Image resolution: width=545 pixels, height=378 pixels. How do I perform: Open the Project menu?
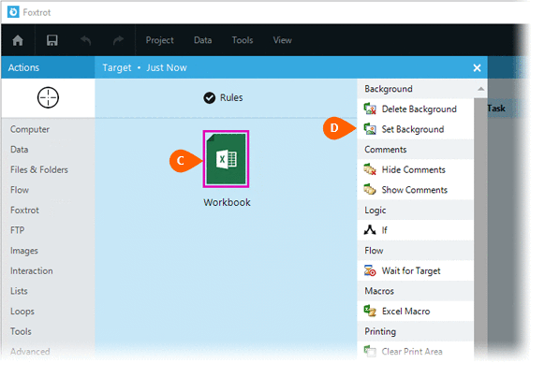[159, 40]
